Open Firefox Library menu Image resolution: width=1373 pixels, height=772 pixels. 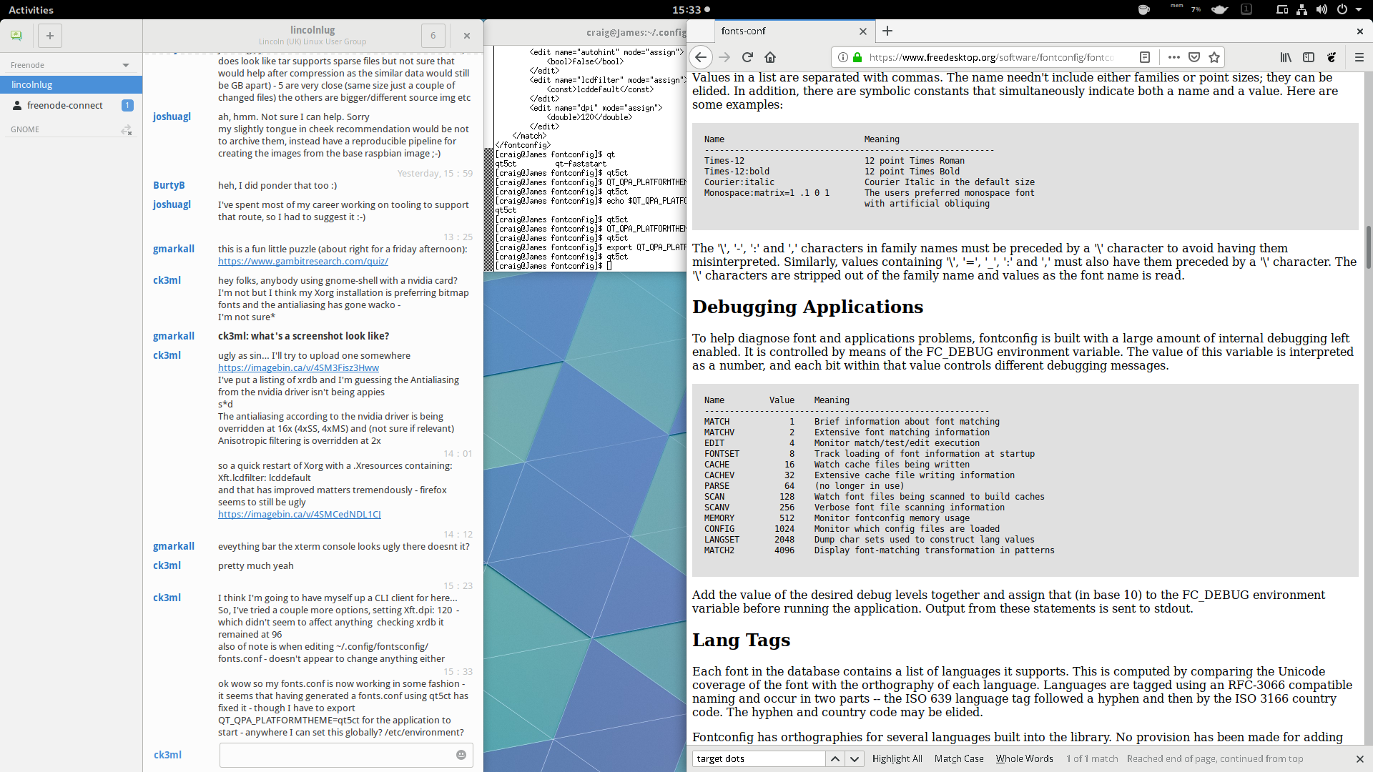coord(1286,57)
